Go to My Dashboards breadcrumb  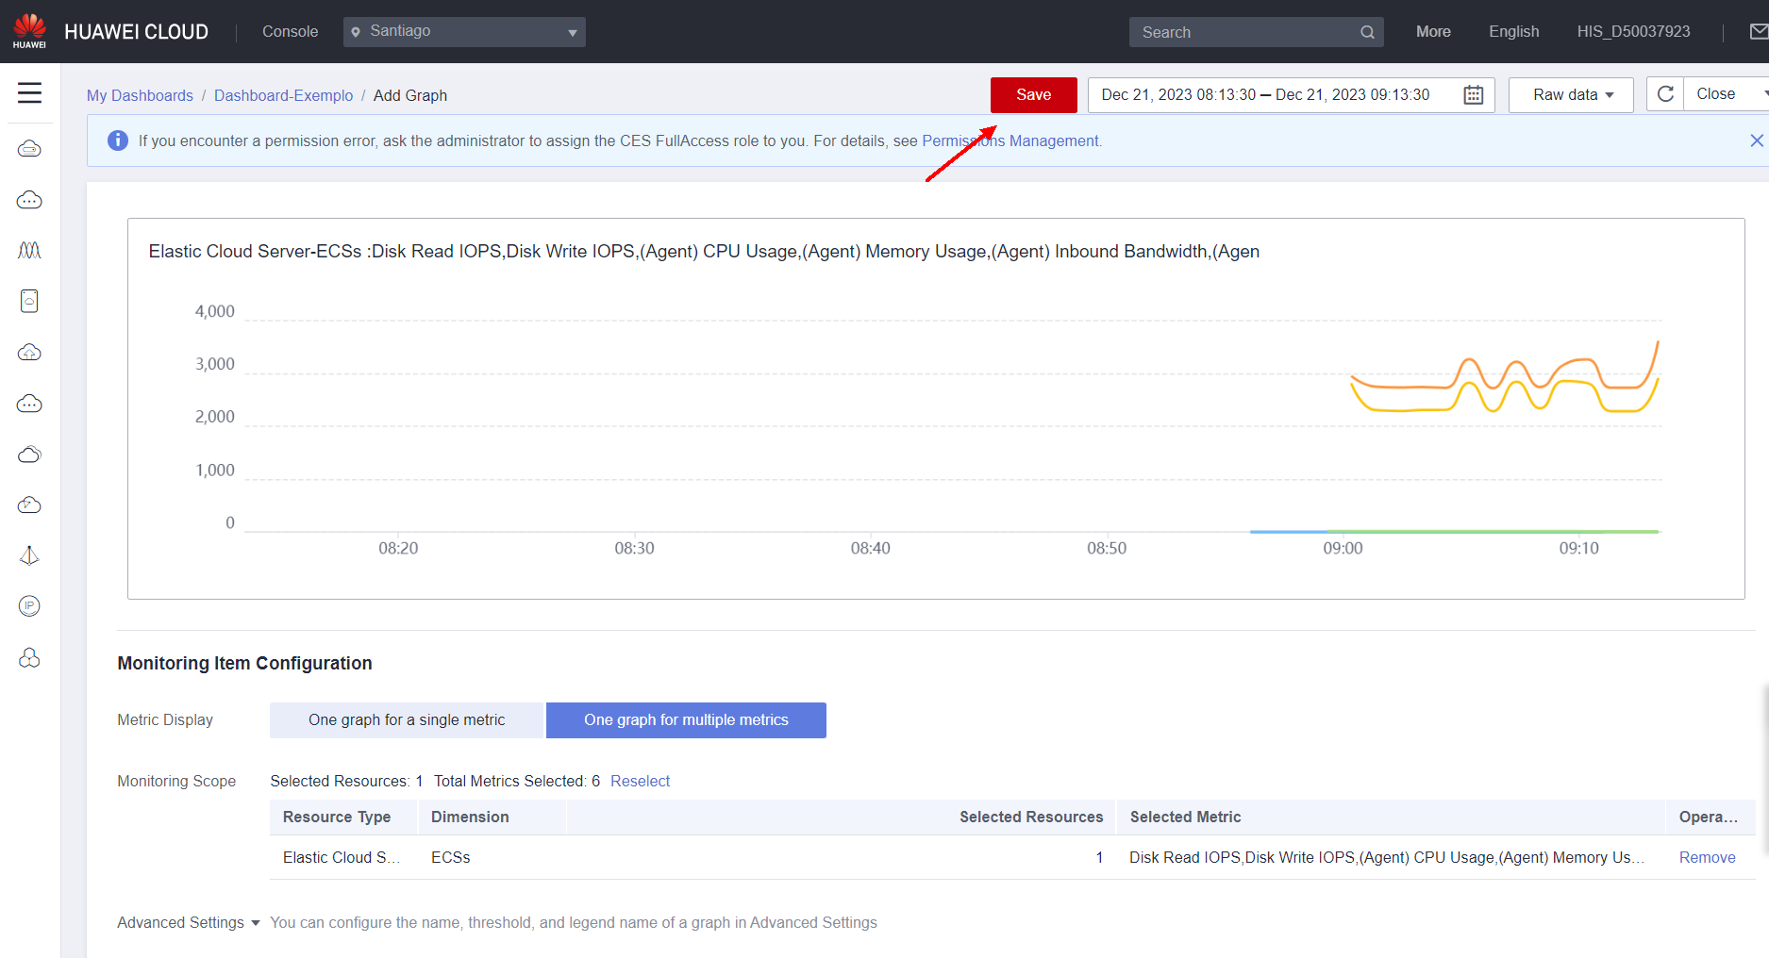pyautogui.click(x=140, y=95)
